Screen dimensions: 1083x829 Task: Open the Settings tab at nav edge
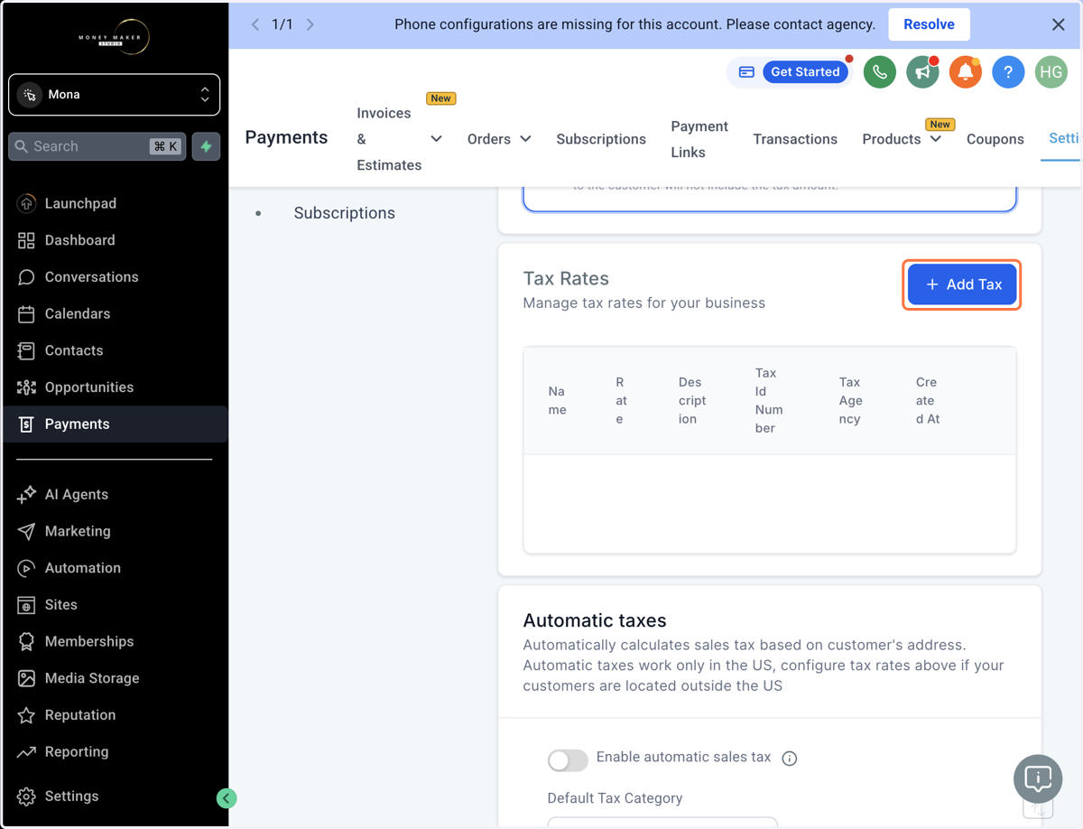[x=1064, y=138]
